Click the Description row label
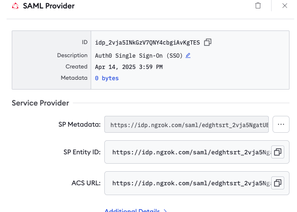 (72, 55)
